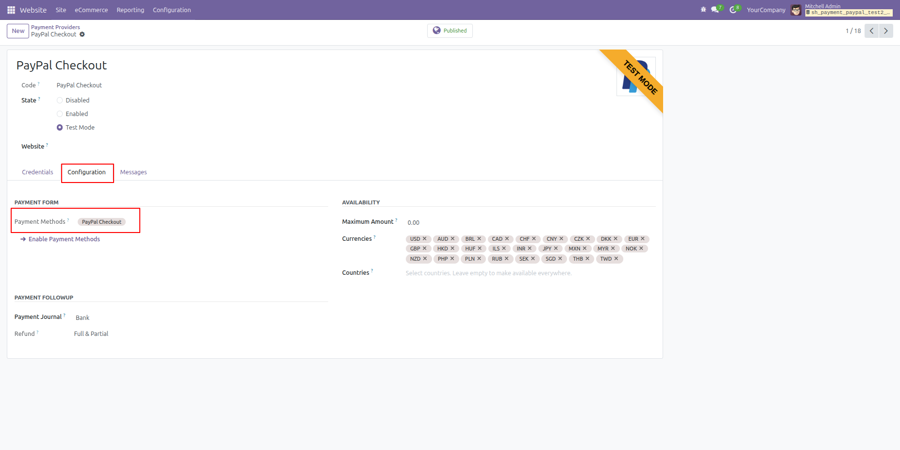Click the 1 / 18 record pager counter
Viewport: 900px width, 450px height.
853,31
